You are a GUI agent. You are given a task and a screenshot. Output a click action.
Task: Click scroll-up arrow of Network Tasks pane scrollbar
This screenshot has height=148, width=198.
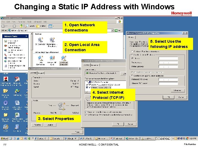point(32,34)
